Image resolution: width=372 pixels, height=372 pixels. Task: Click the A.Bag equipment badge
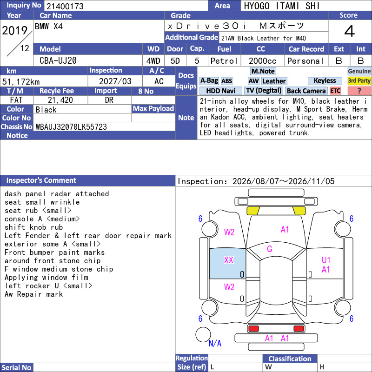click(209, 81)
